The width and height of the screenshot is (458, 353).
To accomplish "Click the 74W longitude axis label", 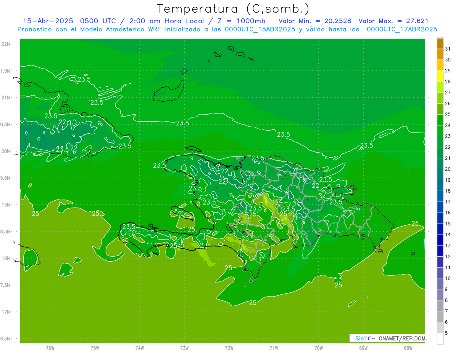I will (140, 348).
